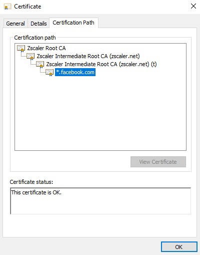200x255 pixels.
Task: Click icon beside Zscaler Intermediate Root CA (zscaler.net) (t)
Action: (40, 65)
